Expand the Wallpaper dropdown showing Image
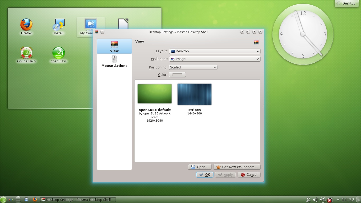Screen dimensions: 361x203 [215, 59]
